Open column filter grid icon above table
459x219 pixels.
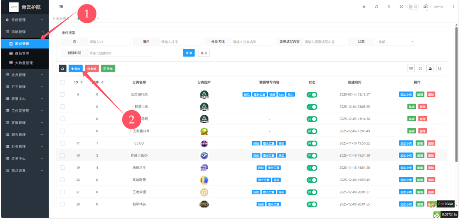click(411, 69)
